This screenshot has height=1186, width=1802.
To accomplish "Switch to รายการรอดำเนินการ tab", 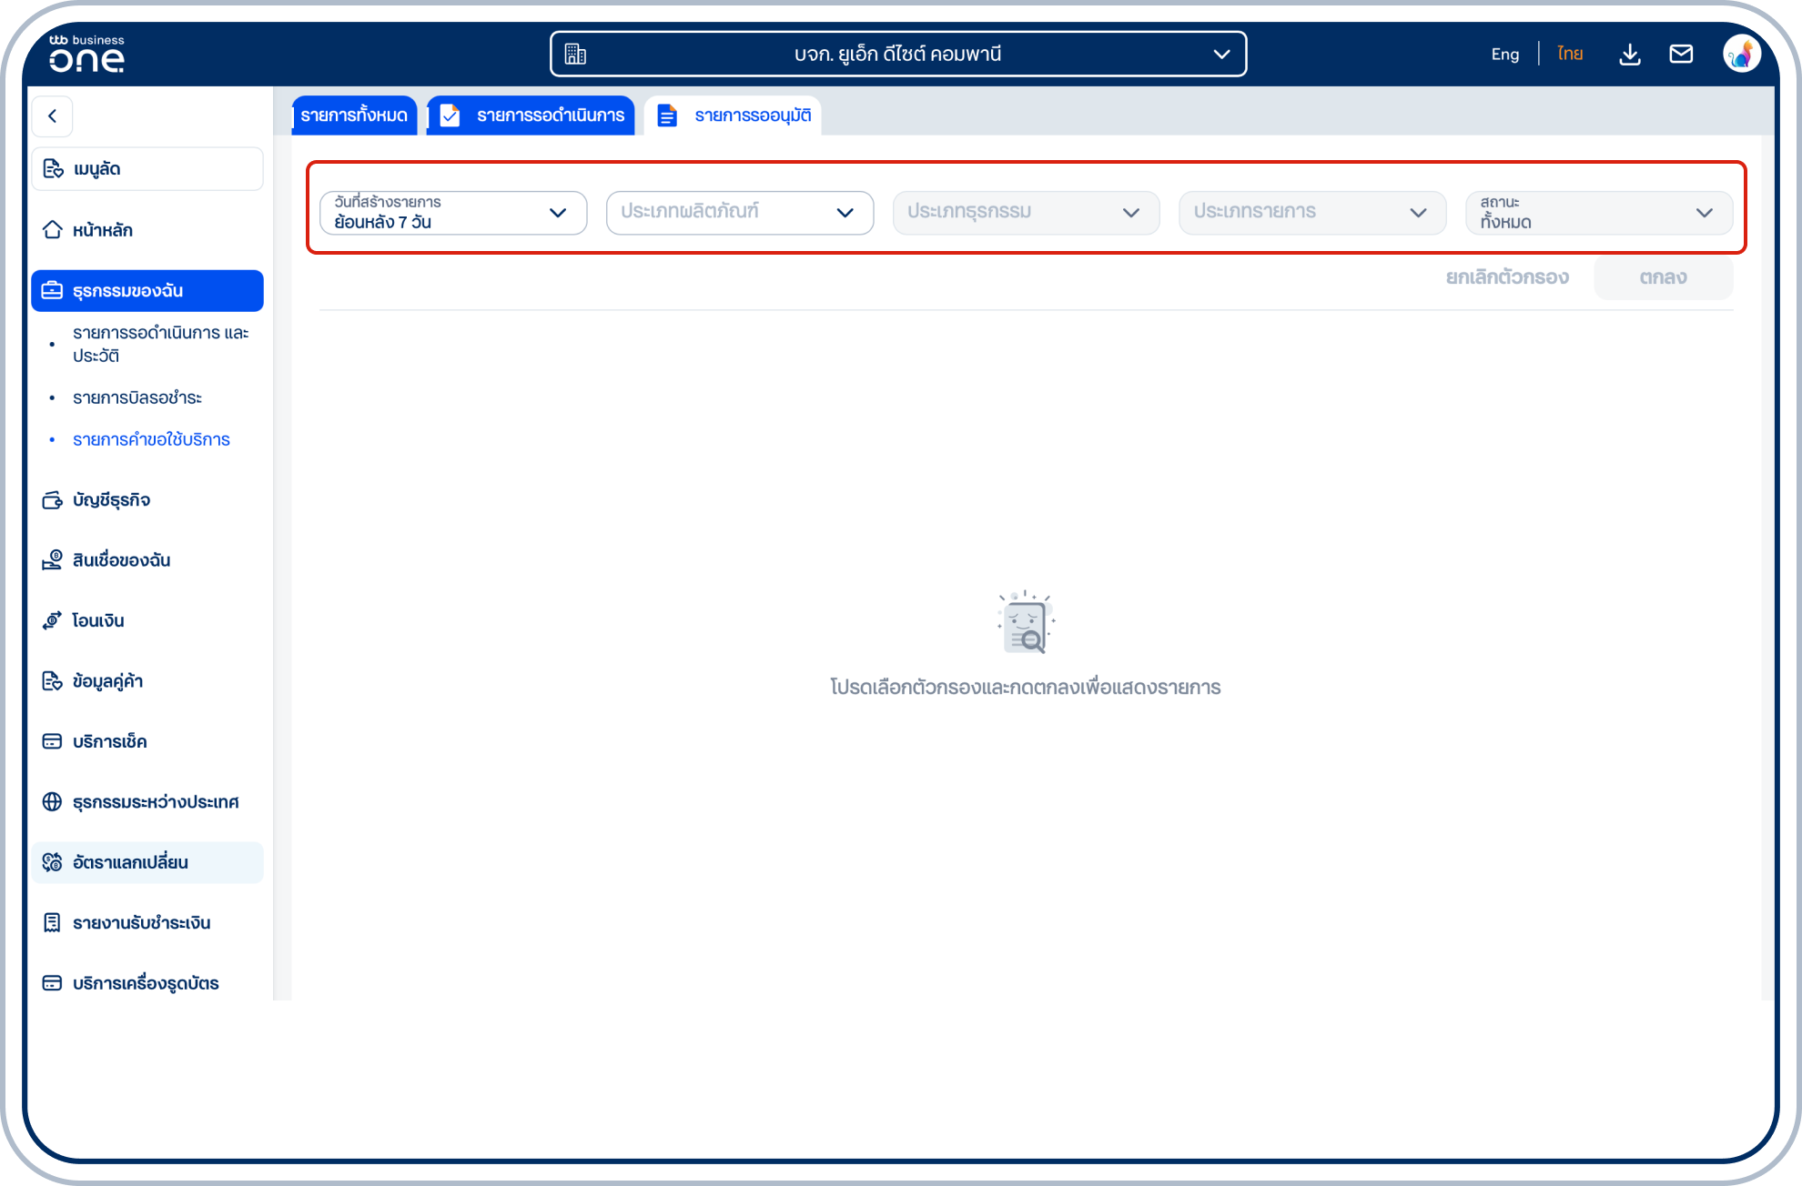I will tap(531, 116).
